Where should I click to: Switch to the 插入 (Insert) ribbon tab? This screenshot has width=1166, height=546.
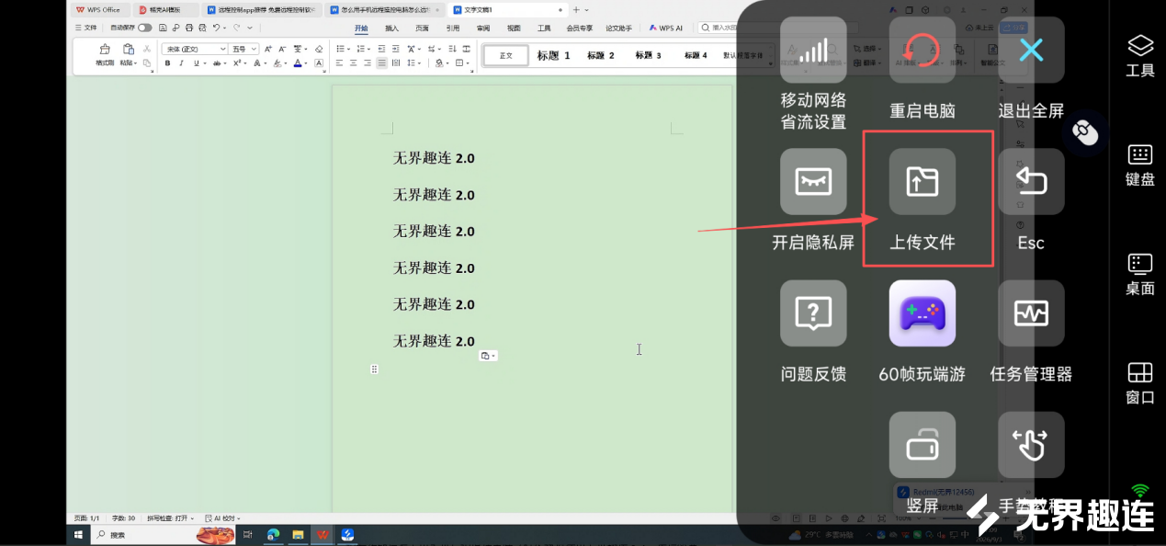[391, 28]
